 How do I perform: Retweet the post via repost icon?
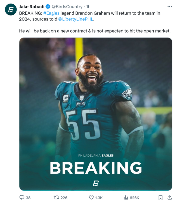pyautogui.click(x=56, y=198)
